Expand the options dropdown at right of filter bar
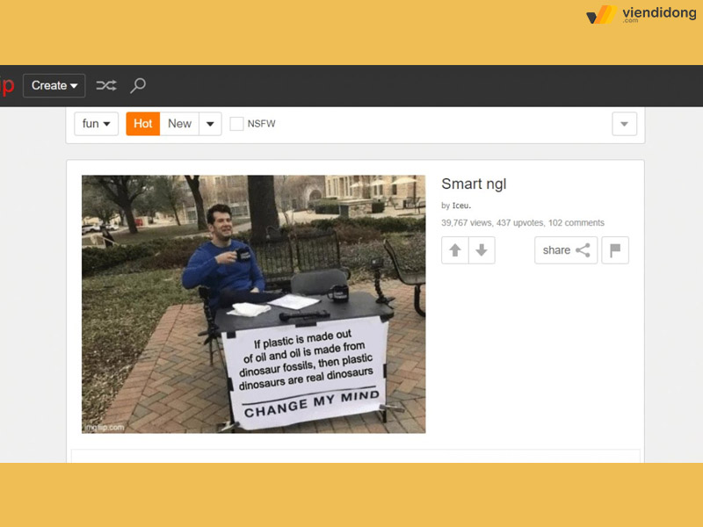 624,124
